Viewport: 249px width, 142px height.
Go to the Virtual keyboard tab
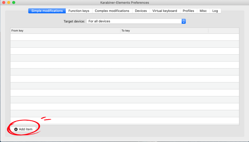165,11
